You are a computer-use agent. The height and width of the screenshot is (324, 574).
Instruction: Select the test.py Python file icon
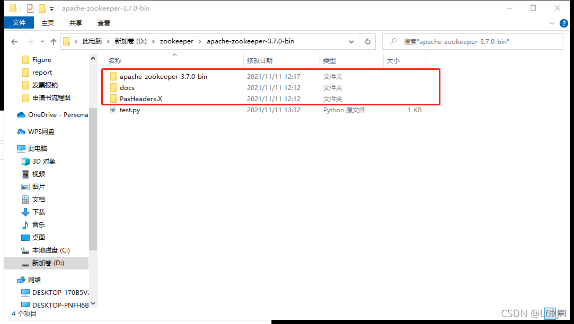click(113, 110)
